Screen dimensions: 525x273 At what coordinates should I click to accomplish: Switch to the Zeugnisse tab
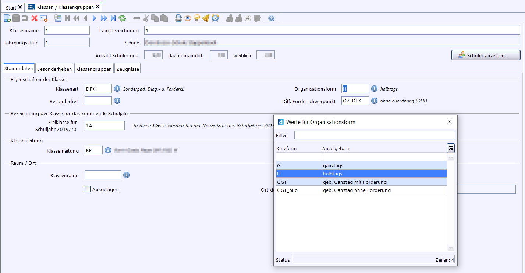pyautogui.click(x=127, y=69)
